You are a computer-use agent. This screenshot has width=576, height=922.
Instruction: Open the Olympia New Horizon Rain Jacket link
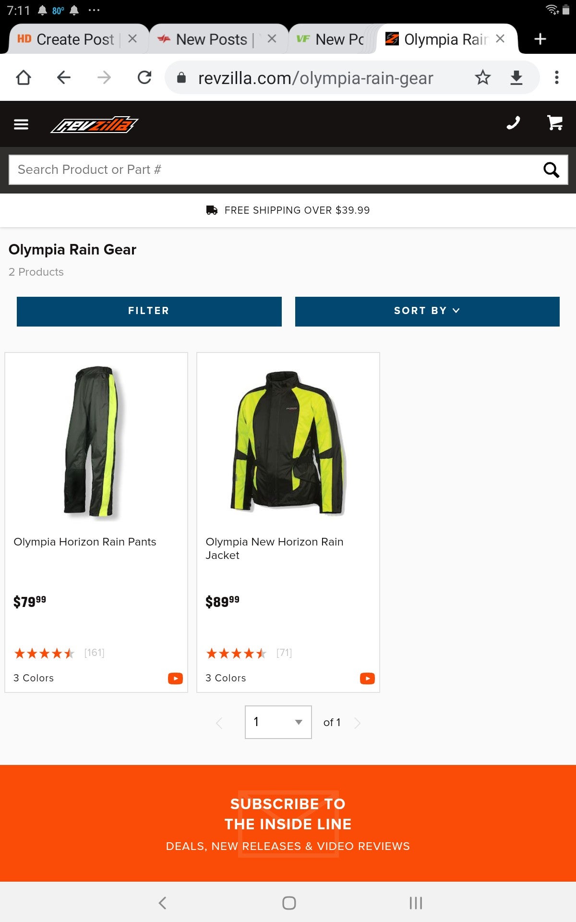click(275, 548)
